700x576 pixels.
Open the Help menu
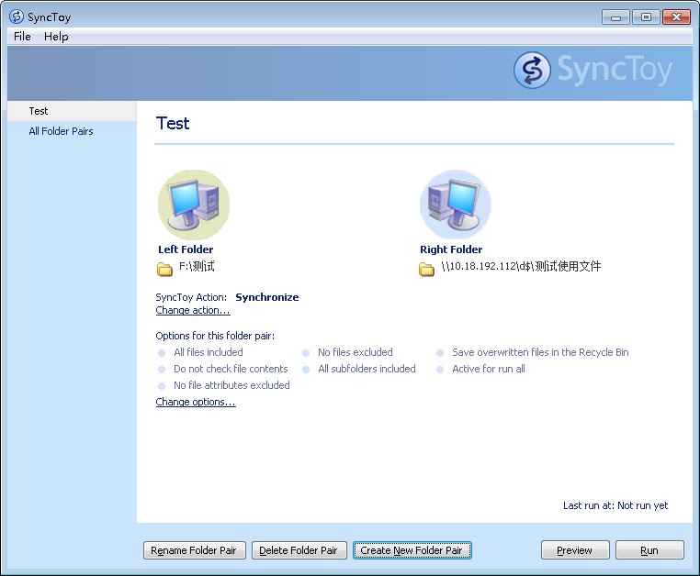click(x=56, y=37)
